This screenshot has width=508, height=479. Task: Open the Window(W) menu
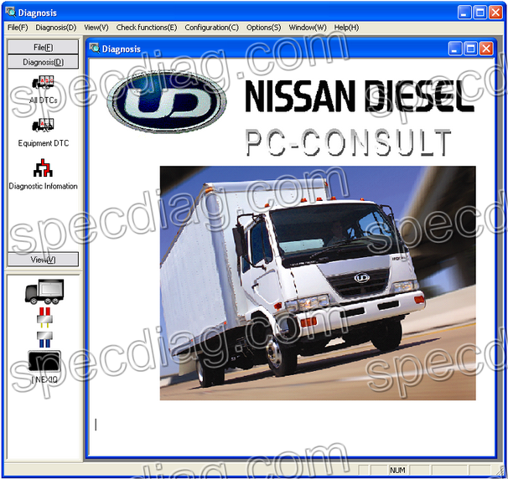coord(308,28)
